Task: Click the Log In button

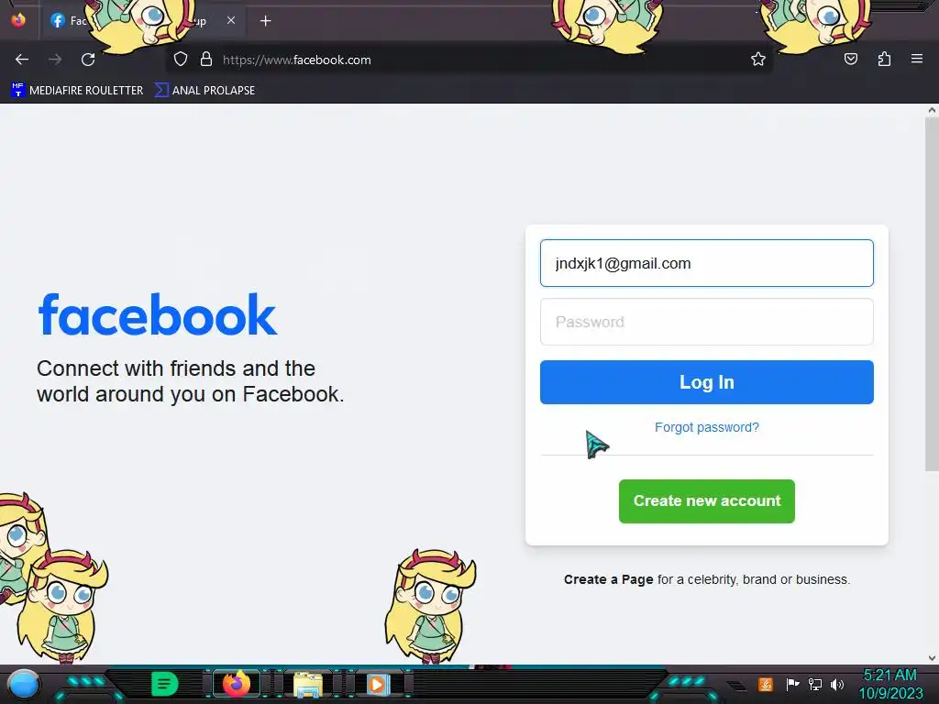Action: pyautogui.click(x=707, y=382)
